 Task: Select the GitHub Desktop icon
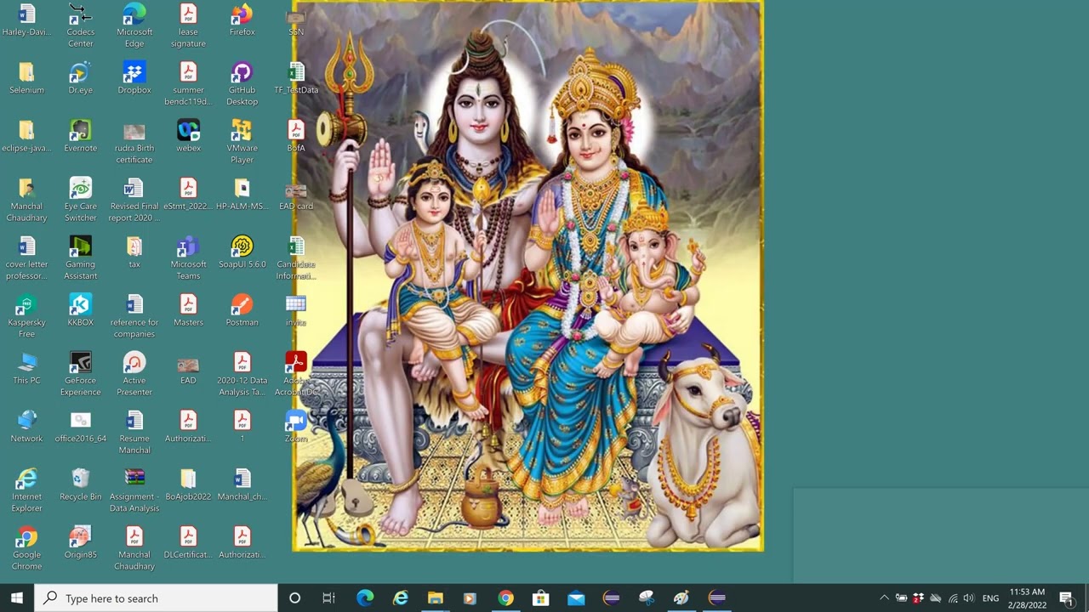pyautogui.click(x=242, y=83)
